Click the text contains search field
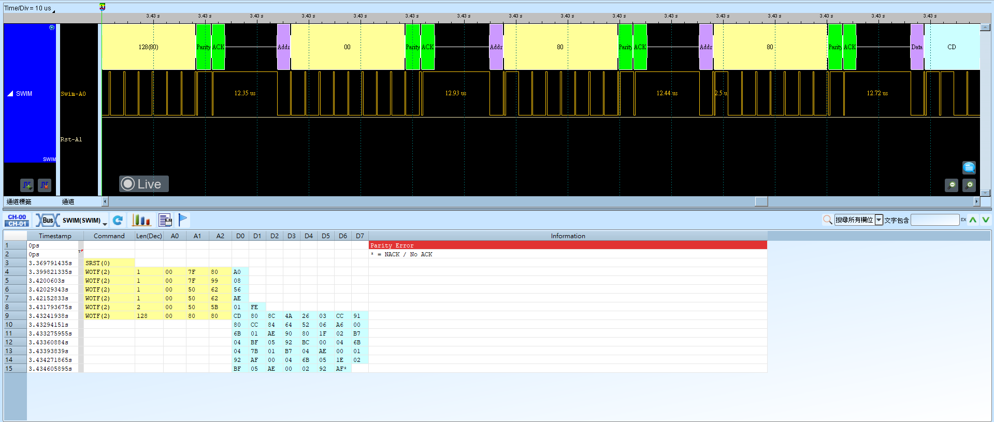This screenshot has width=994, height=422. pos(935,220)
